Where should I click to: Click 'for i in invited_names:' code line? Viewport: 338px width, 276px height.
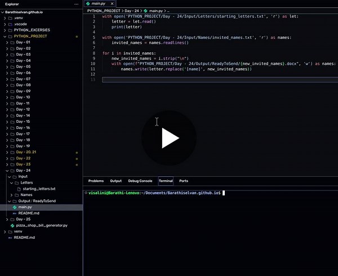coord(129,53)
